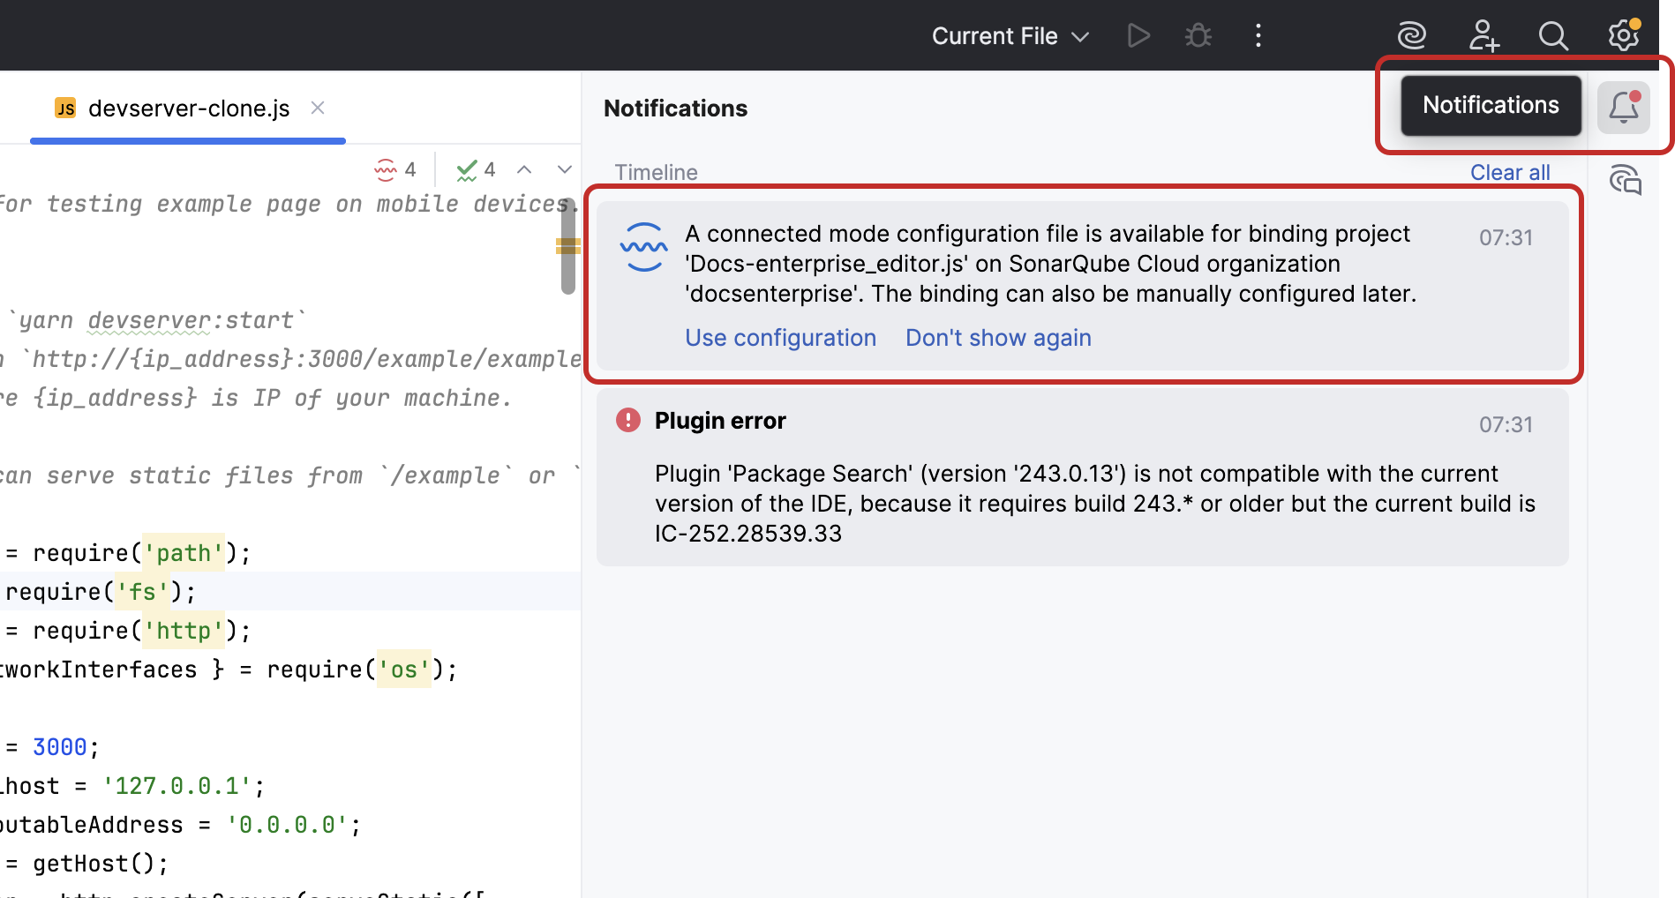Click the Clear all link
The width and height of the screenshot is (1675, 898).
pyautogui.click(x=1510, y=172)
